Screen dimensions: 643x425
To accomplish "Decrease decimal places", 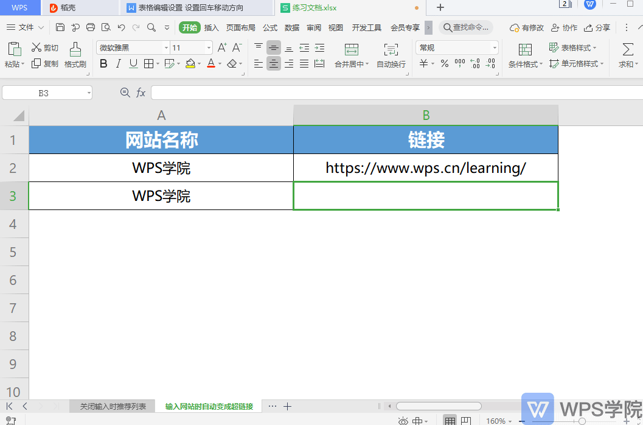I will tap(490, 64).
